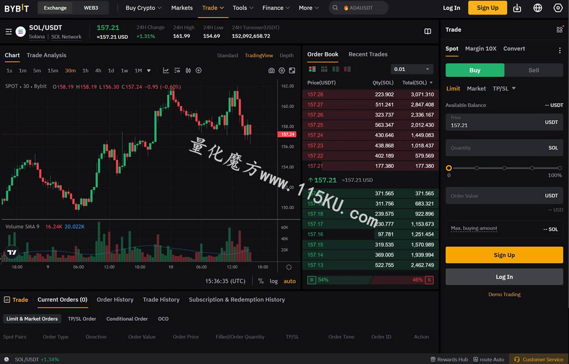The image size is (569, 364).
Task: Open the language globe icon
Action: coord(537,8)
